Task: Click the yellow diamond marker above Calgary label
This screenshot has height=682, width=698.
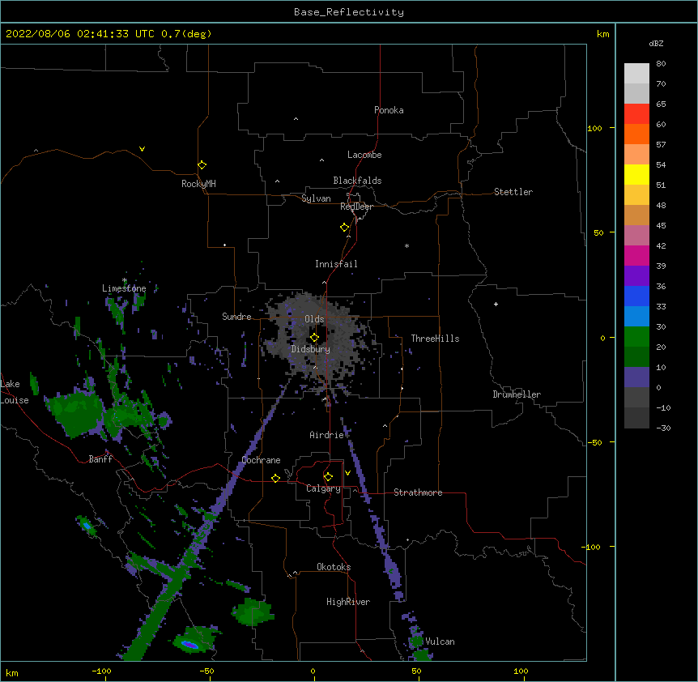Action: tap(328, 477)
